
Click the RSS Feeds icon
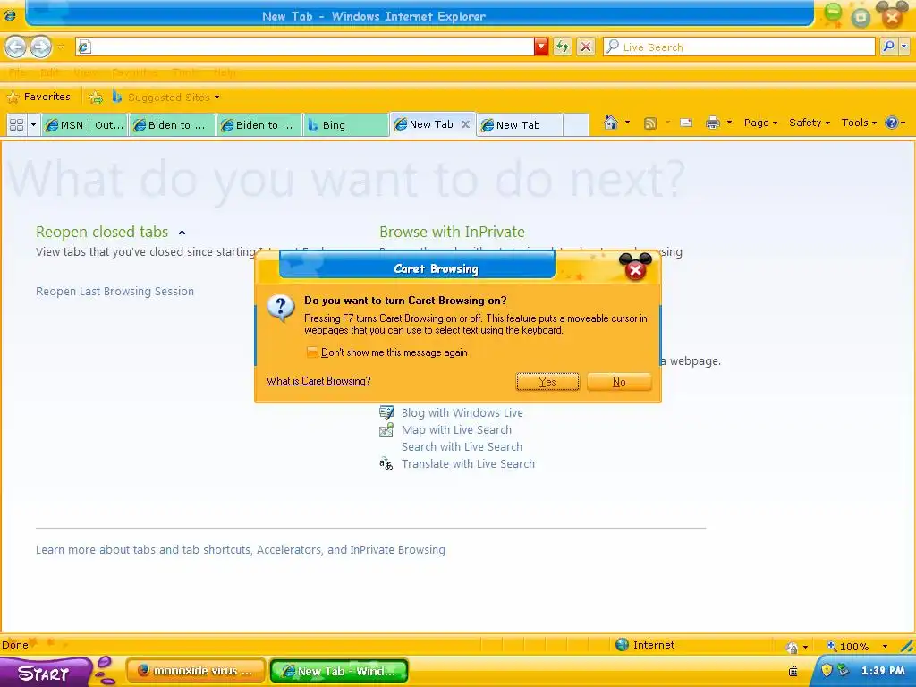coord(649,123)
